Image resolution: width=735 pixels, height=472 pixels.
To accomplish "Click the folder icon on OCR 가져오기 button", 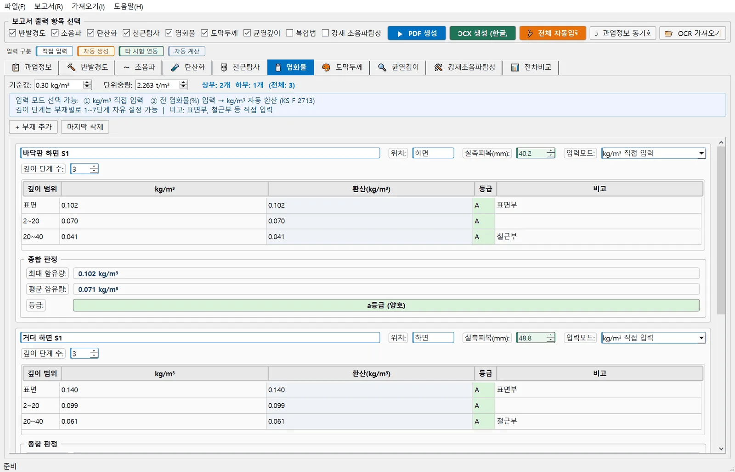I will click(669, 33).
